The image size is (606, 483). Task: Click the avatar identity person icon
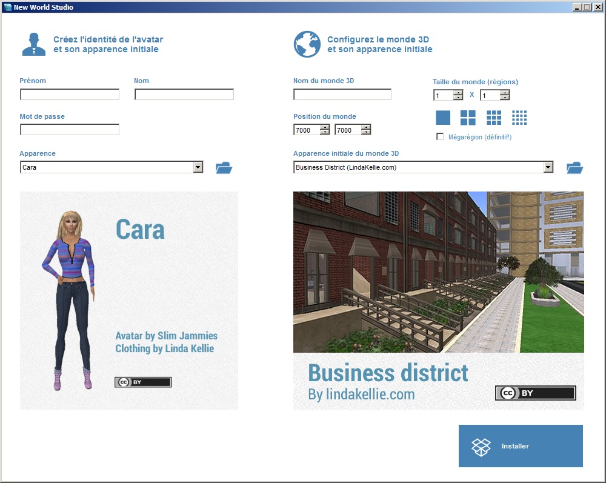pos(34,44)
